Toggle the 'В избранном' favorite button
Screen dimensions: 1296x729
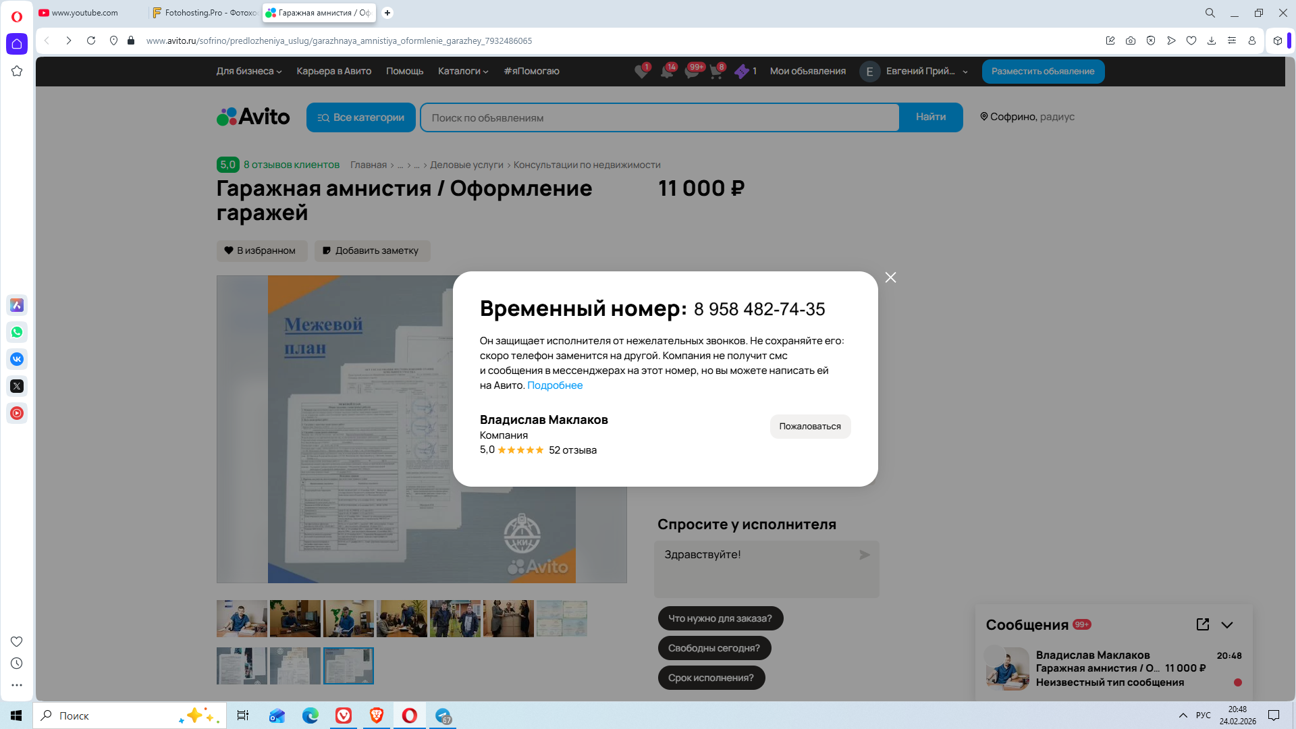[261, 250]
